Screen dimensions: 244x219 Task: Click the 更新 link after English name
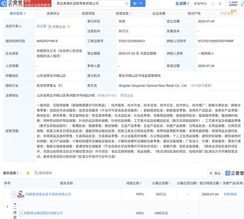[207, 85]
